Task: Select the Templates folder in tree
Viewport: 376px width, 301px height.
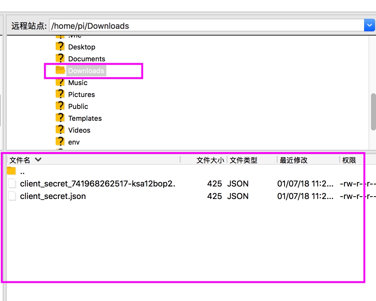Action: [x=85, y=118]
